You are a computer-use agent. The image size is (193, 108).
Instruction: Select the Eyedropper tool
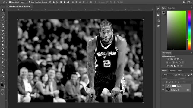click(3, 27)
